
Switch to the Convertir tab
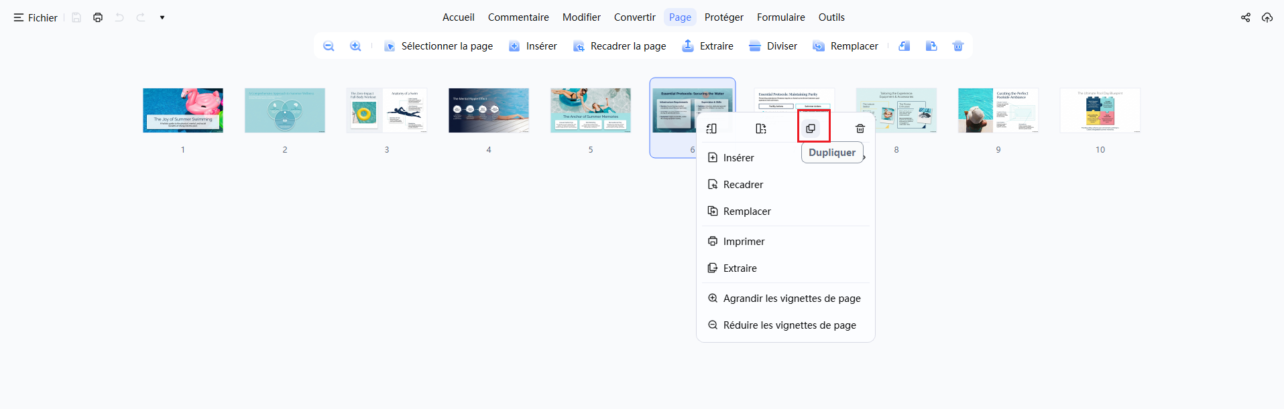(x=635, y=17)
